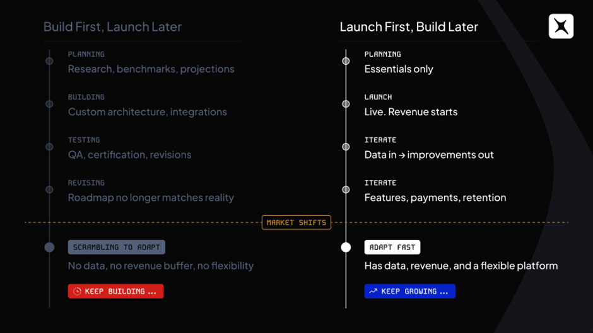The width and height of the screenshot is (593, 333).
Task: Click the Testing timeline marker dot
Action: coord(49,147)
